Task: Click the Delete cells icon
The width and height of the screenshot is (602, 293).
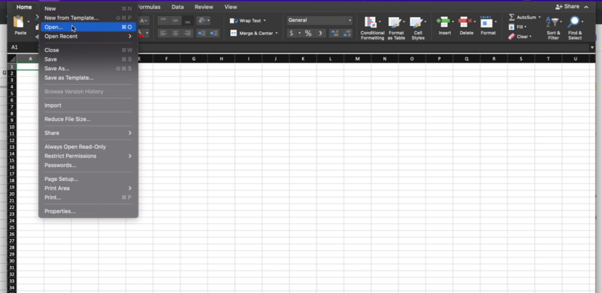Action: [465, 23]
